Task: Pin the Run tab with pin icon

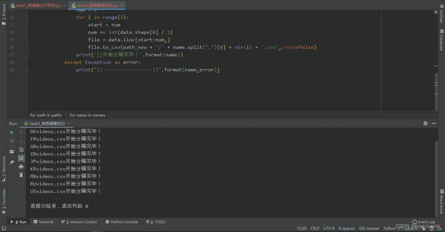Action: point(12,162)
